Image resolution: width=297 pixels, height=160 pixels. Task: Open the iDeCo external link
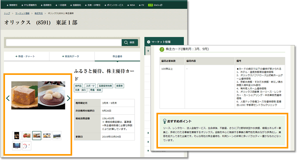tap(155, 5)
